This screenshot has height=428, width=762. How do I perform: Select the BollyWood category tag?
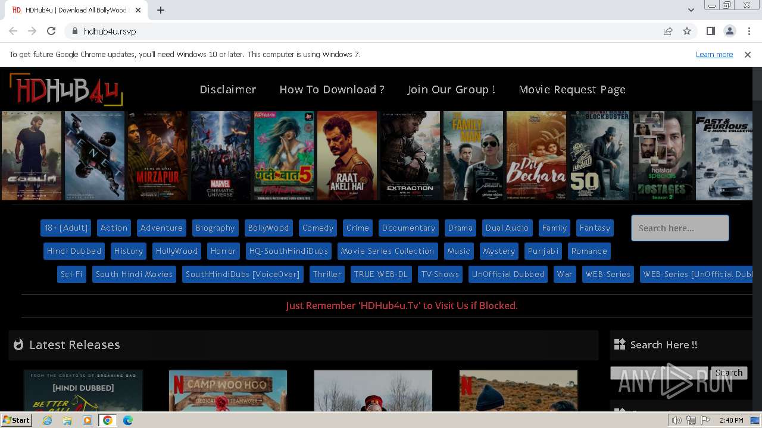pyautogui.click(x=268, y=228)
